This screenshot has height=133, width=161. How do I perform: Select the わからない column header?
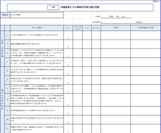[96, 28]
